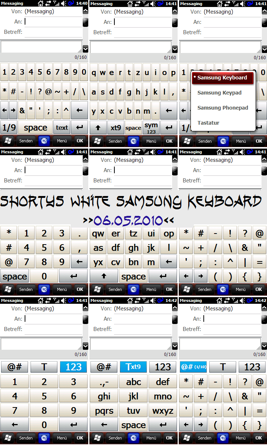Tap the 'text' key on symbol keyboard
Image resolution: width=267 pixels, height=445 pixels.
tap(62, 128)
